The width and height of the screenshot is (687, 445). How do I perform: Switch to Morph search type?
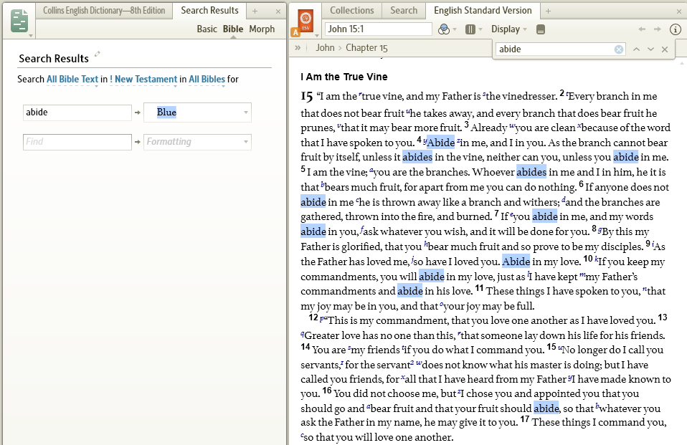pos(262,29)
